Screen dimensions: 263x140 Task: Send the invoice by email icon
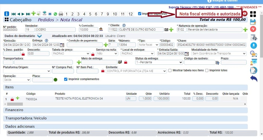(x=50, y=14)
